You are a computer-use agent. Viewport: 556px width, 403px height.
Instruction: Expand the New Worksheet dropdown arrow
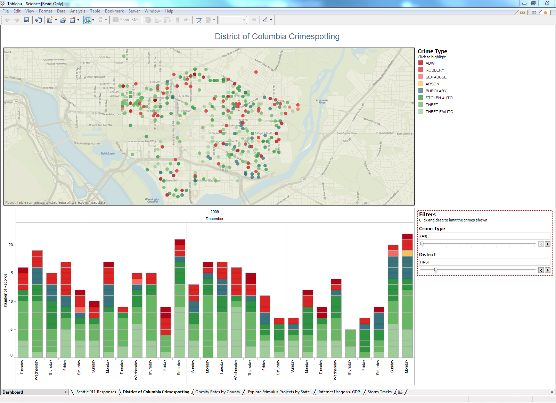pyautogui.click(x=56, y=20)
